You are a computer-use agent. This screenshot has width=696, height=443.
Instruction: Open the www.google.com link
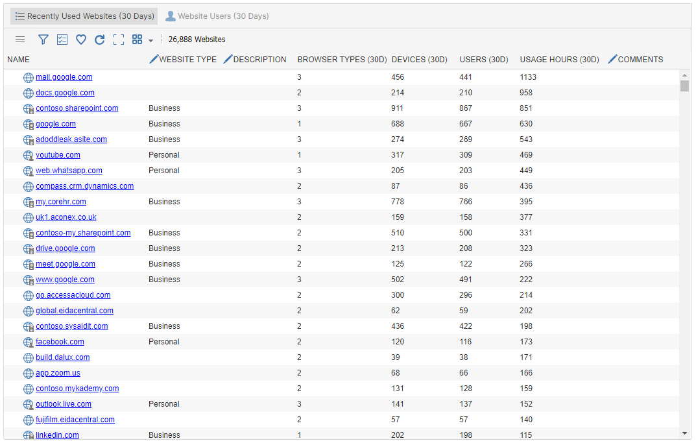66,279
